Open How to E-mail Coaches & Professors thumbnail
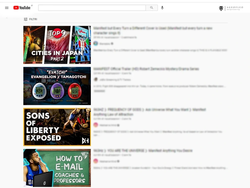250x188 pixels. (x=57, y=168)
